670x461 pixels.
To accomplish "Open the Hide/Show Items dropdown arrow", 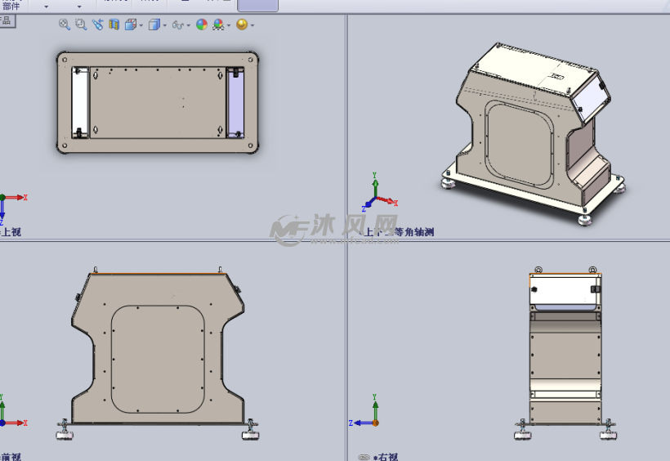I will point(189,25).
